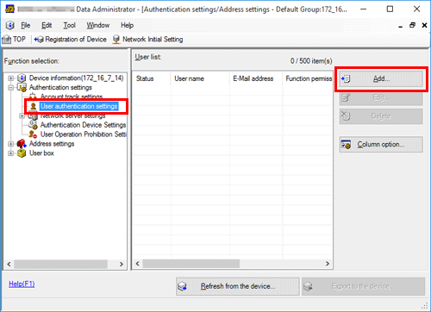The image size is (431, 312).
Task: Click the User Operation Prohibition icon
Action: 33,134
